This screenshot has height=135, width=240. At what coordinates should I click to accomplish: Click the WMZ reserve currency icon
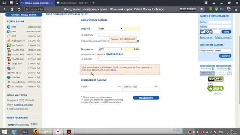9,27
